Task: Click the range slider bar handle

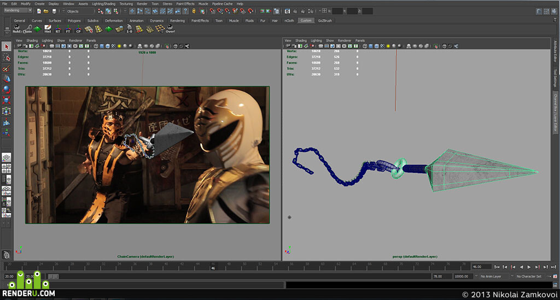Action: click(x=53, y=277)
